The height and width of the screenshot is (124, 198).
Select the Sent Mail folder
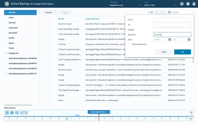13,33
